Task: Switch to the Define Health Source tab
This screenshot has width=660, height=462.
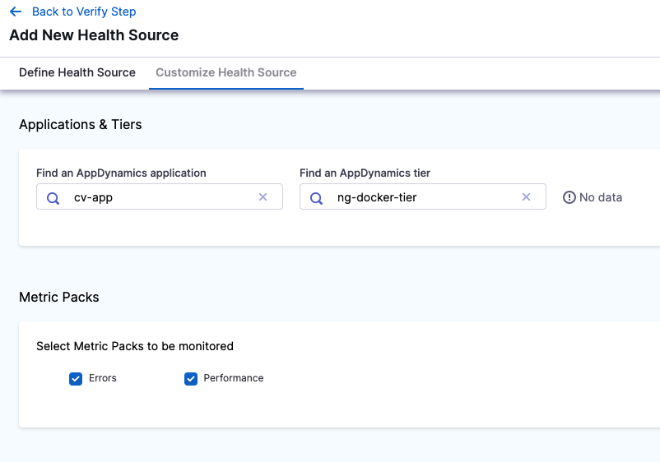Action: (x=77, y=72)
